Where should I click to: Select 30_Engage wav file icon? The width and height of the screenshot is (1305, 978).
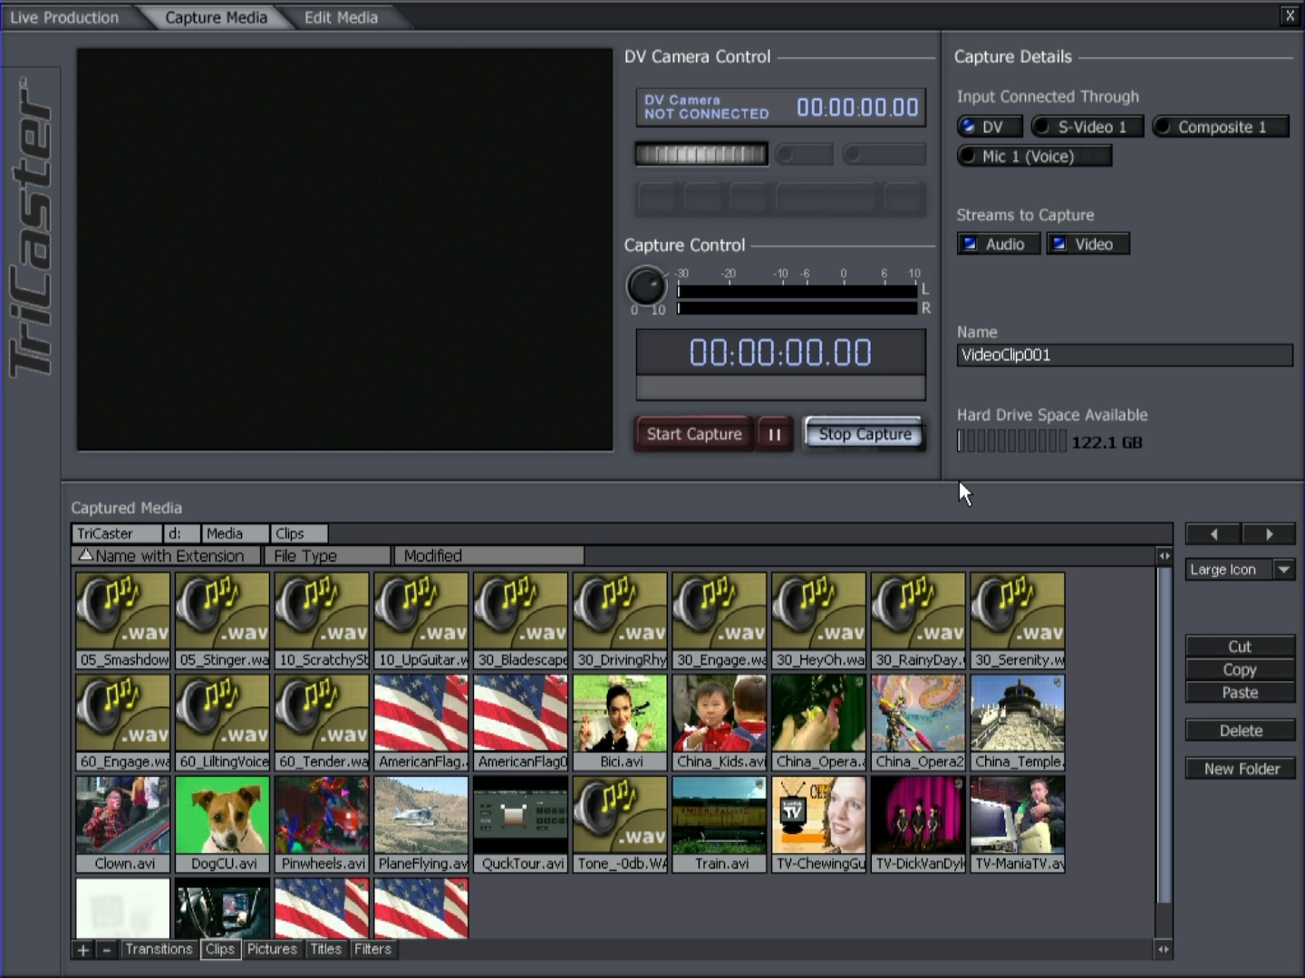point(720,620)
